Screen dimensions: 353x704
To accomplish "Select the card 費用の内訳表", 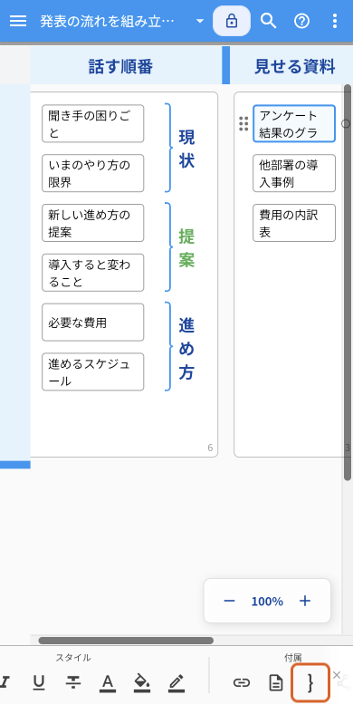I will (x=294, y=223).
